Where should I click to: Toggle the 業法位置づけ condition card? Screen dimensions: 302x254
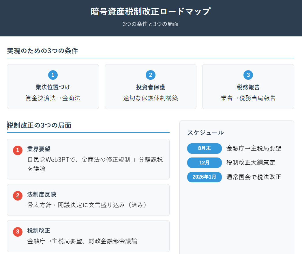[53, 86]
